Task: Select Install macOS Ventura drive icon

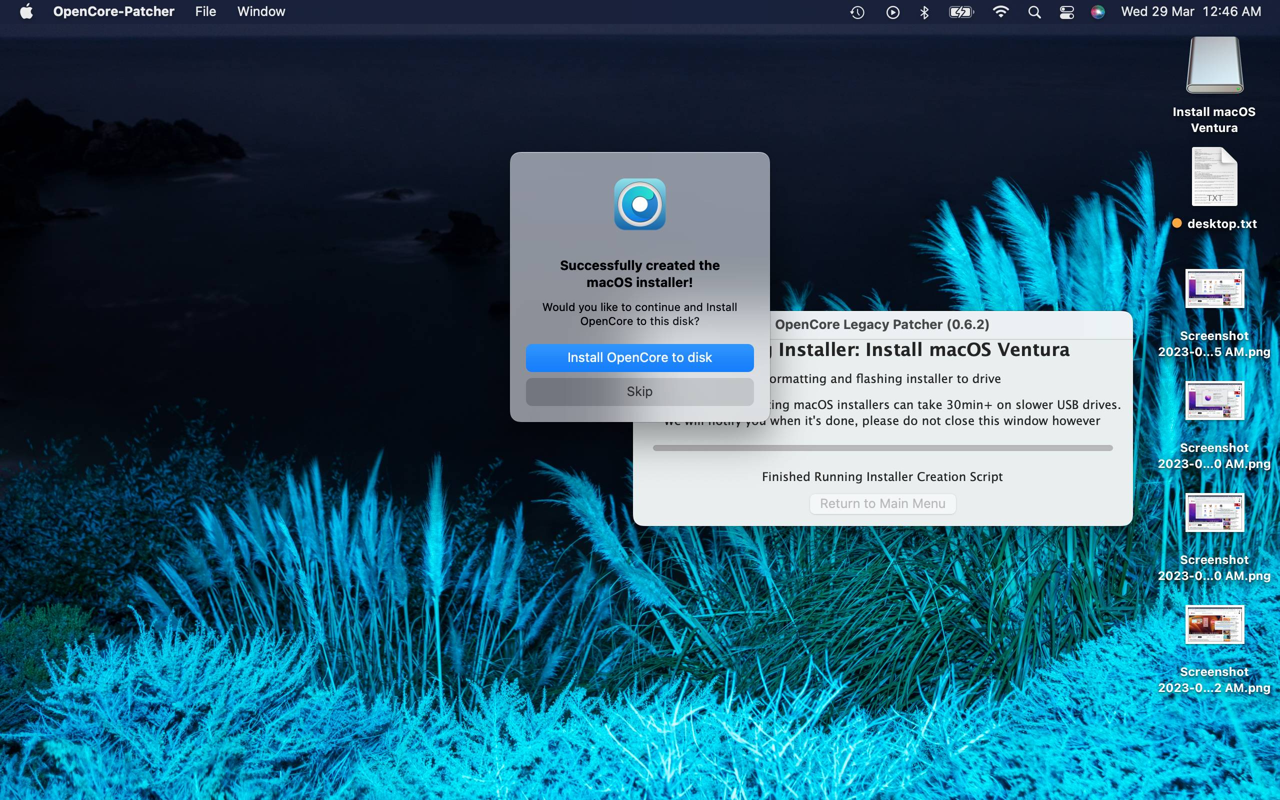Action: [1214, 65]
